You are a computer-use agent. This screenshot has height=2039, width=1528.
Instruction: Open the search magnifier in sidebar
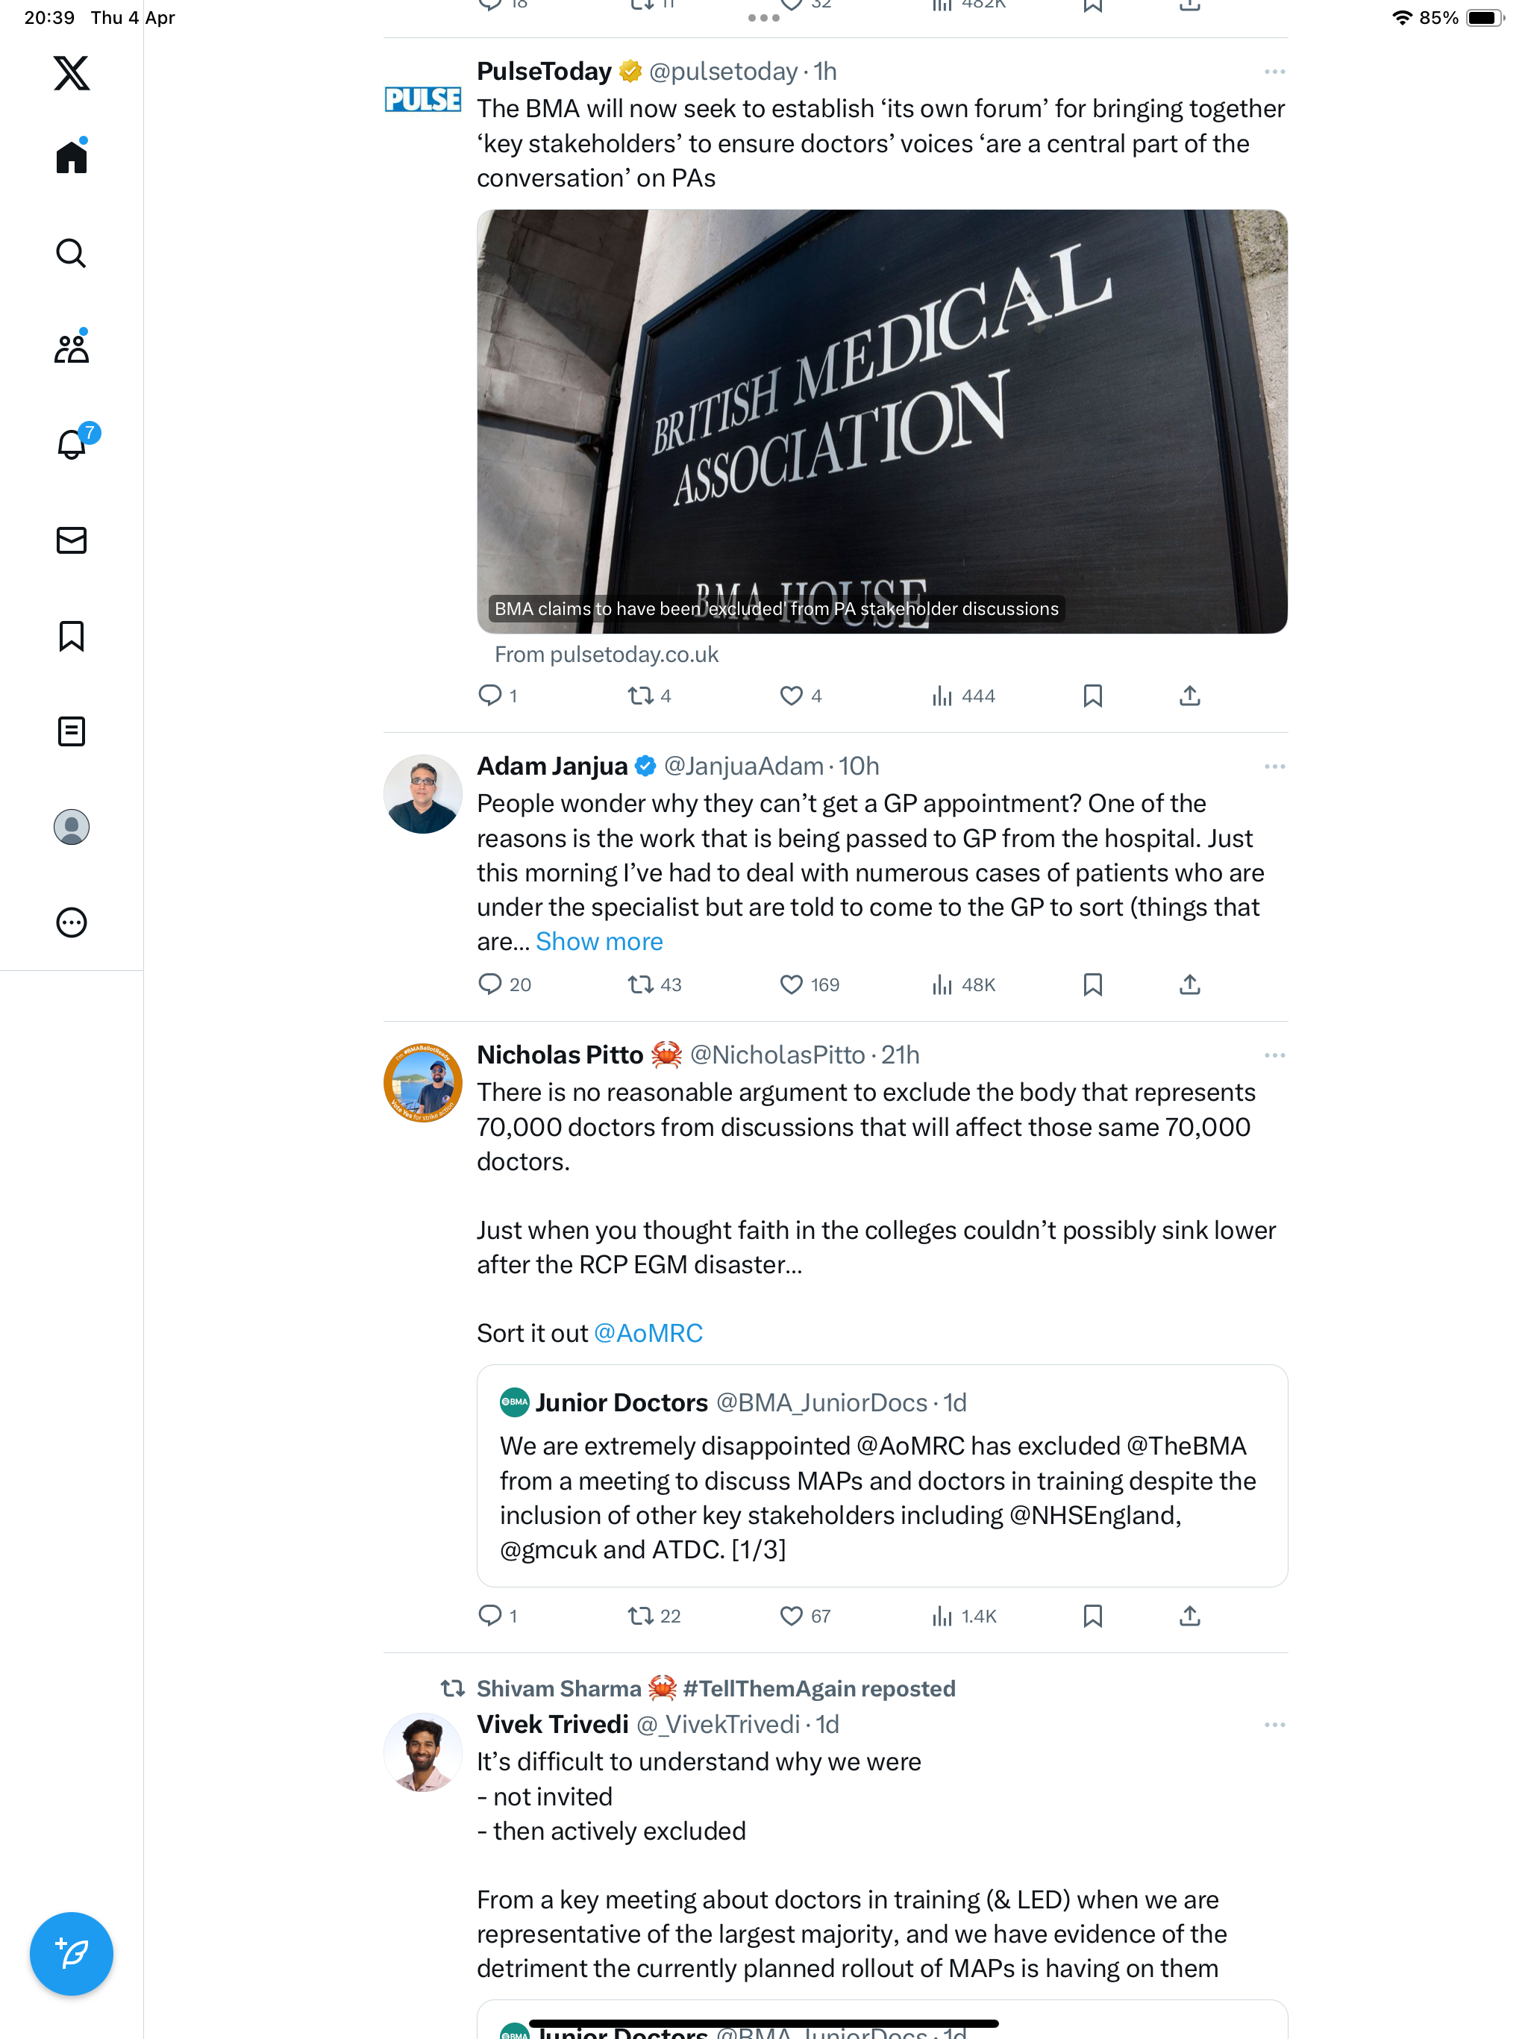pos(71,252)
